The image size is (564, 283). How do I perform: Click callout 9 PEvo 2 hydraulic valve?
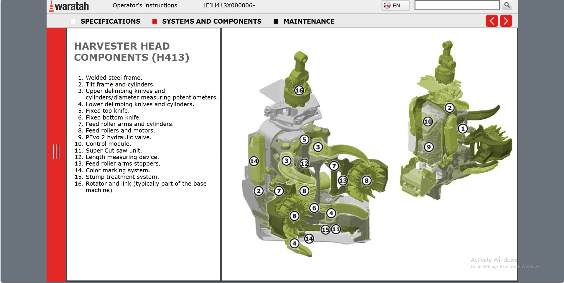[x=429, y=147]
